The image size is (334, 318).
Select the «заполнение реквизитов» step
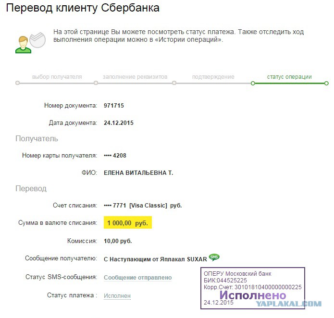(x=135, y=77)
